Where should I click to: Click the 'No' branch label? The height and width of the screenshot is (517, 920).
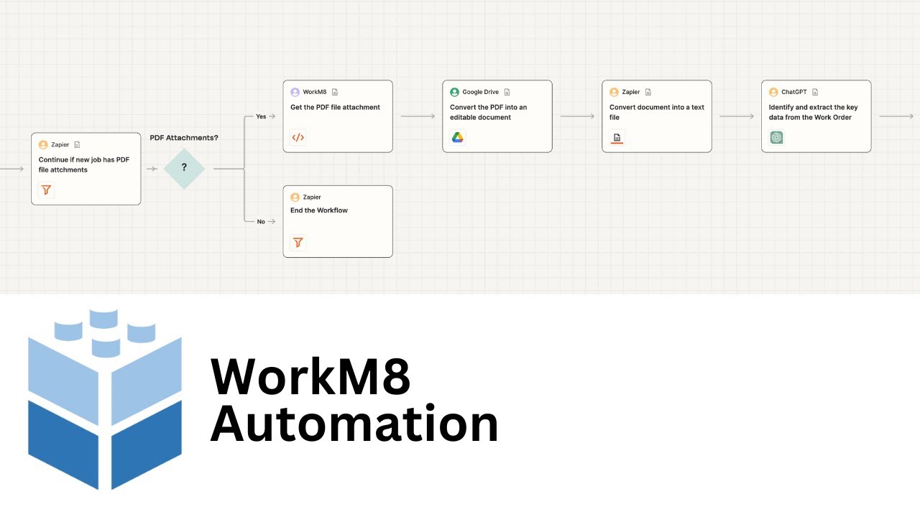261,222
